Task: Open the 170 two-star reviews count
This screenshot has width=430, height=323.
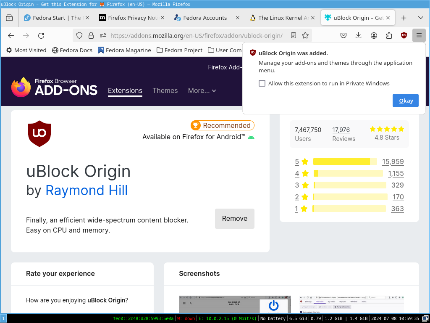Action: pyautogui.click(x=398, y=197)
